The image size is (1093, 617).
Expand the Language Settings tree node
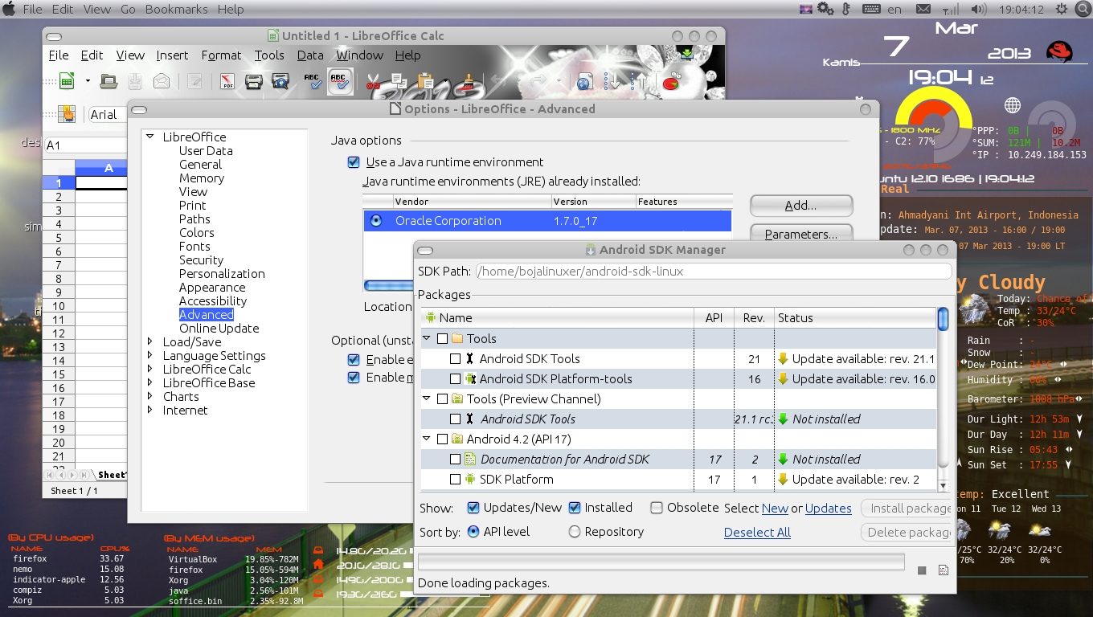click(150, 355)
